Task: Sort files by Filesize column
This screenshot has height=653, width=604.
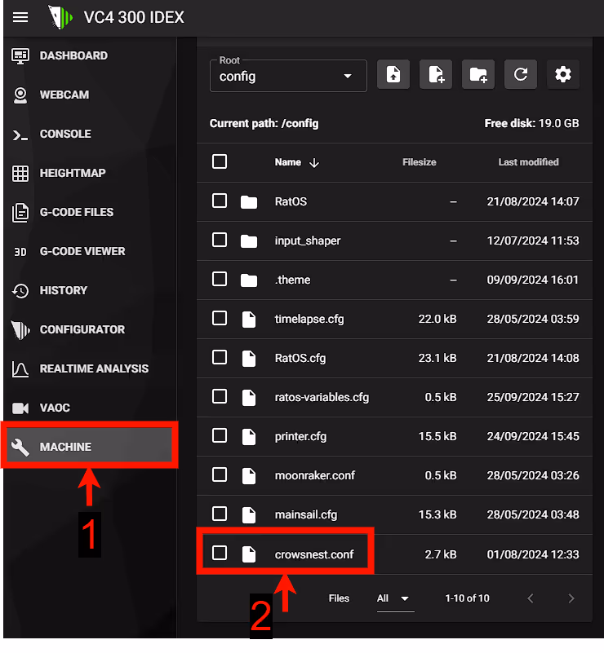Action: [x=420, y=162]
